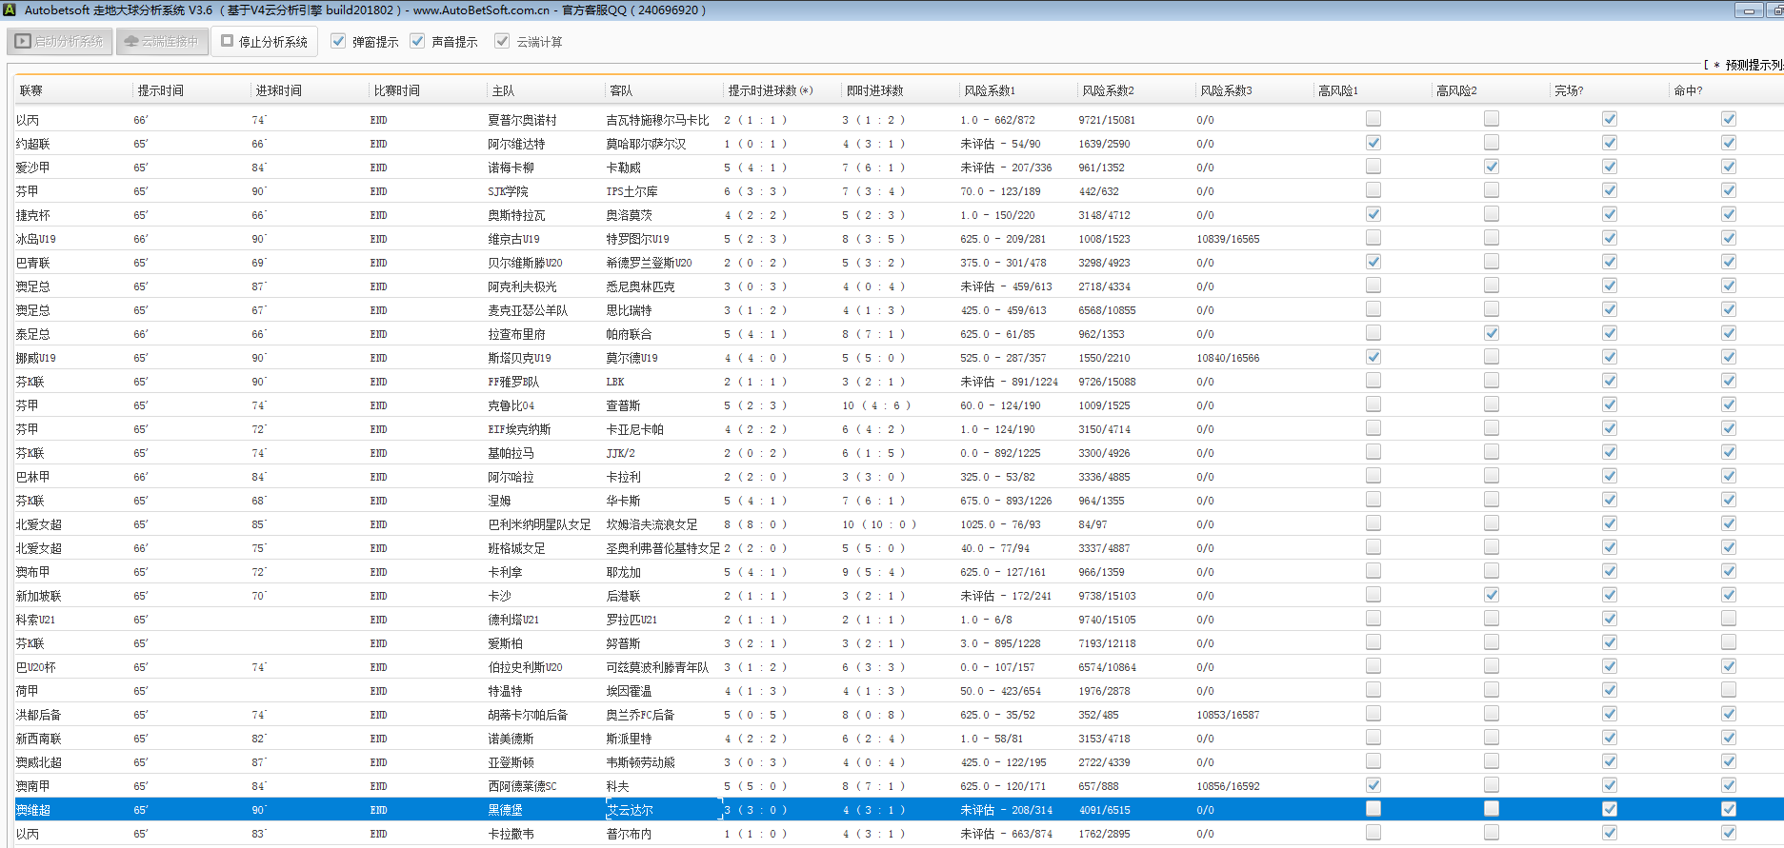The height and width of the screenshot is (848, 1784).
Task: Select the 巴利米纳明星队女足 row
Action: pyautogui.click(x=539, y=524)
